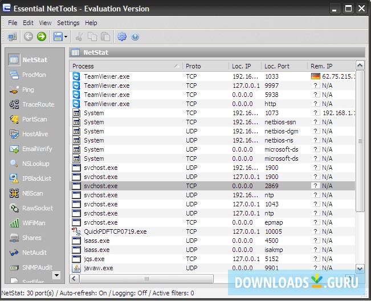This screenshot has width=371, height=301.
Task: Expand sidebar tools list down arrow
Action: (x=56, y=275)
